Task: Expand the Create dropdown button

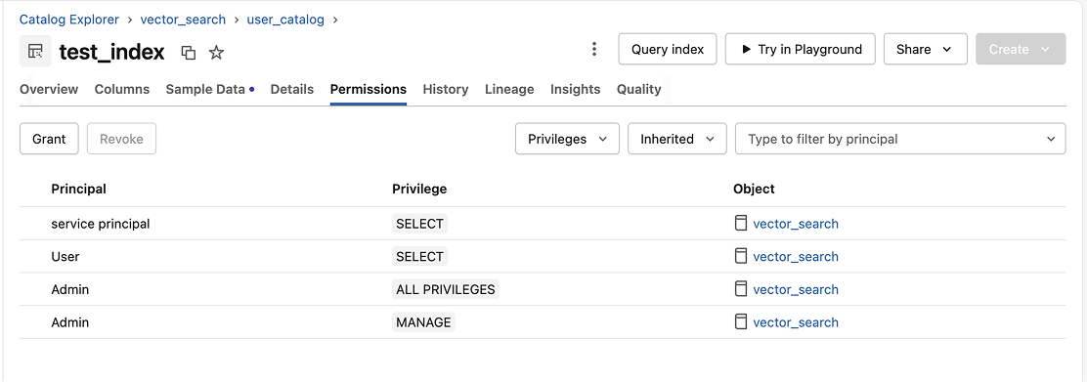Action: pyautogui.click(x=1021, y=49)
